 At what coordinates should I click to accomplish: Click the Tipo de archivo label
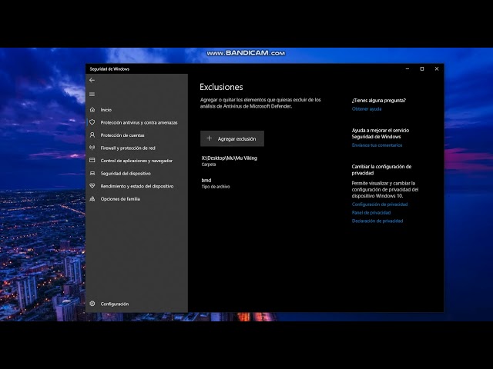tap(216, 187)
